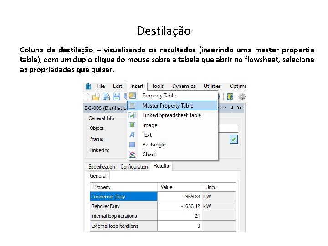
Task: Click the External loop value 0 cell
Action: tap(179, 226)
